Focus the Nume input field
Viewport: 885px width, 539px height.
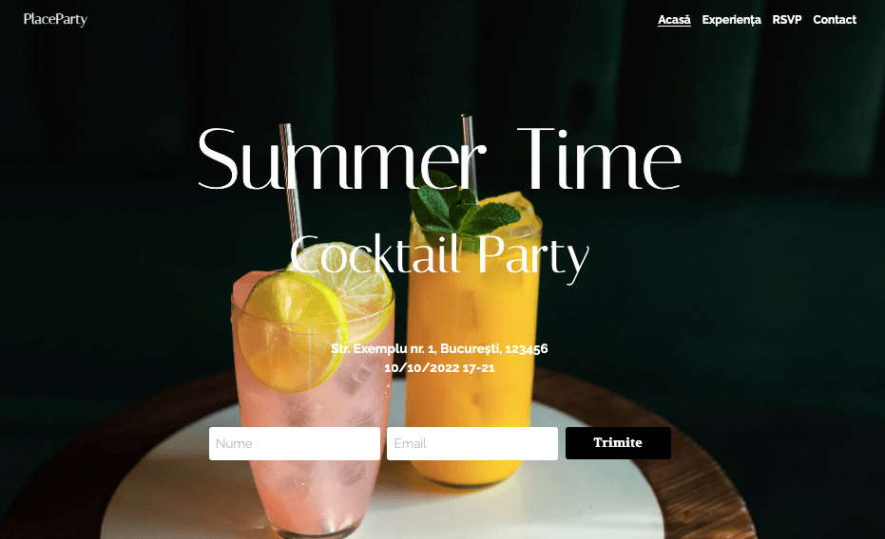coord(294,443)
